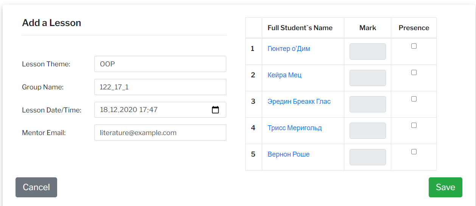The image size is (476, 206).
Task: Follow the Эредин Бреакк Глас link
Action: coord(299,101)
